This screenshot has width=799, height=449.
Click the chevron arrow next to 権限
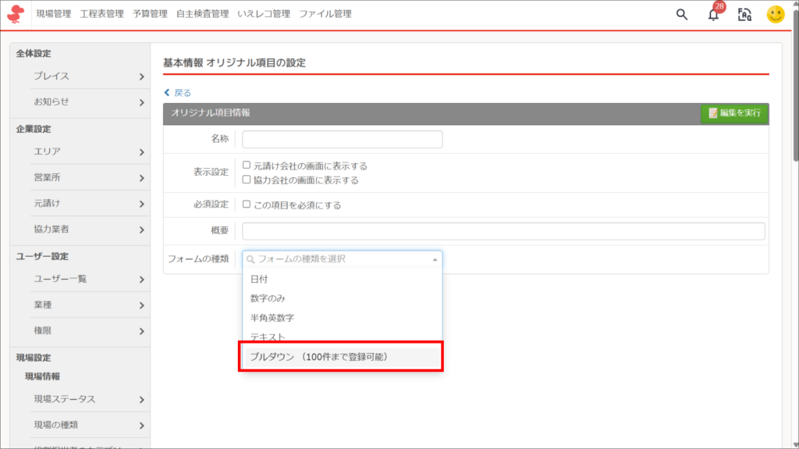click(141, 331)
